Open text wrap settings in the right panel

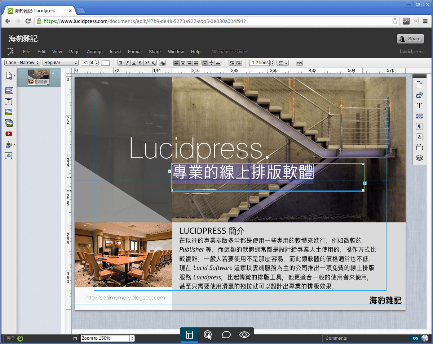coord(419,116)
